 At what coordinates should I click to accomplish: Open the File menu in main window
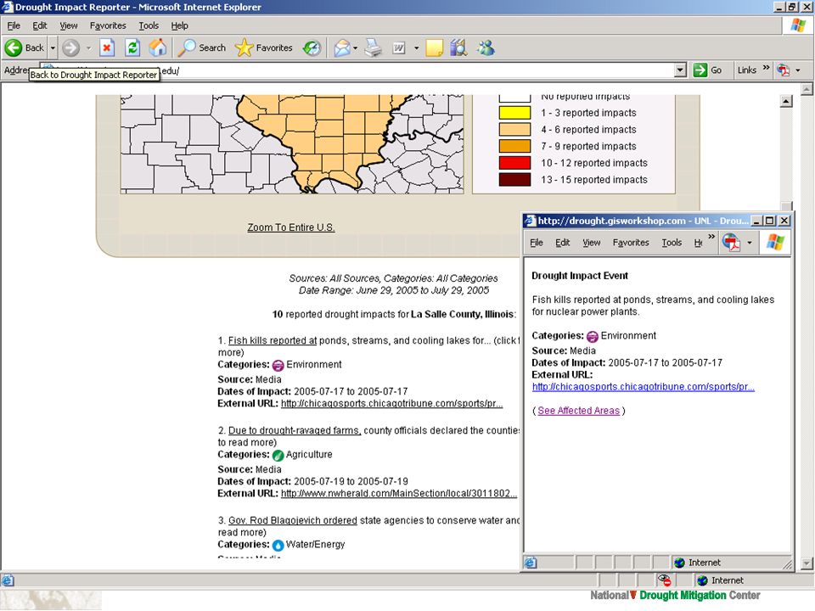pos(14,25)
